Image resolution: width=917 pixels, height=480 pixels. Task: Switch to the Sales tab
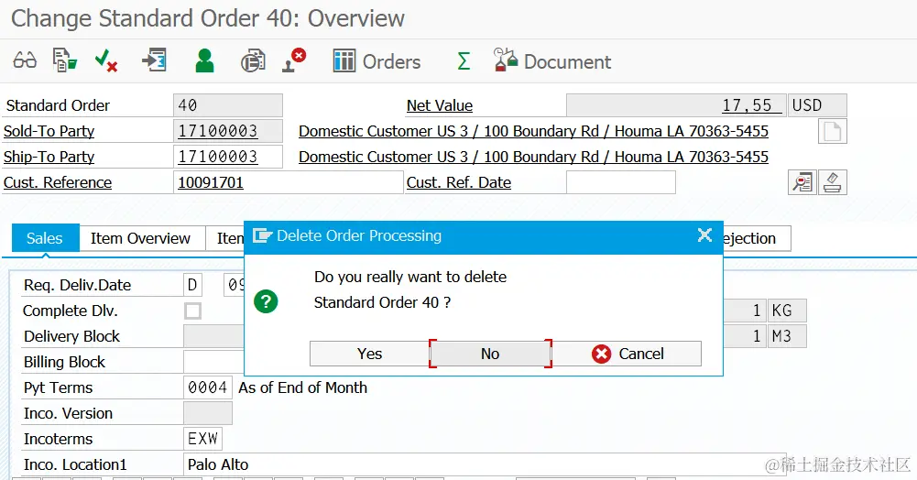coord(45,238)
